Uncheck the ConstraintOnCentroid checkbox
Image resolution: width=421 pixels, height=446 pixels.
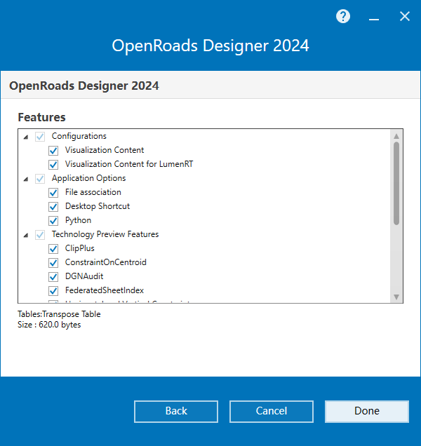pos(53,262)
